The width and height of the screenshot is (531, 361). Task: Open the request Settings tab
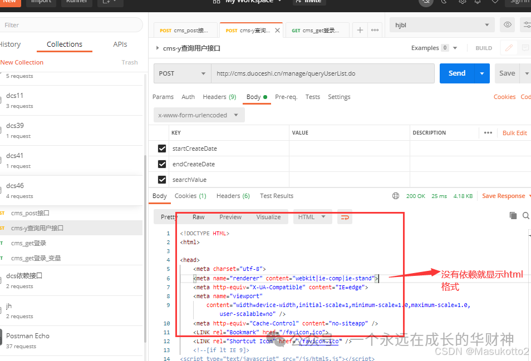coord(339,97)
